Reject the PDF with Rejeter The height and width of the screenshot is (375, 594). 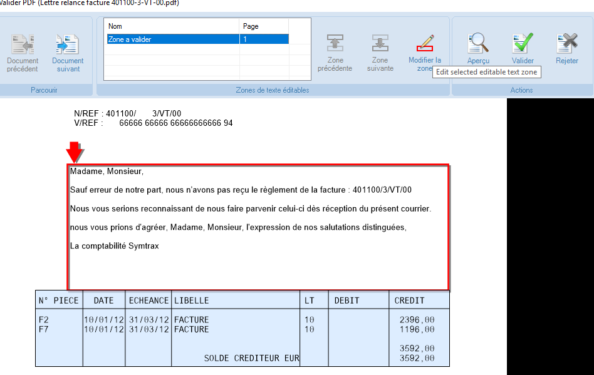coord(566,48)
